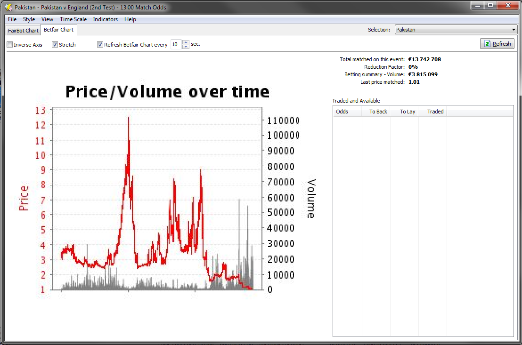Open the Help menu
Screen dimensions: 522x345
pos(130,19)
